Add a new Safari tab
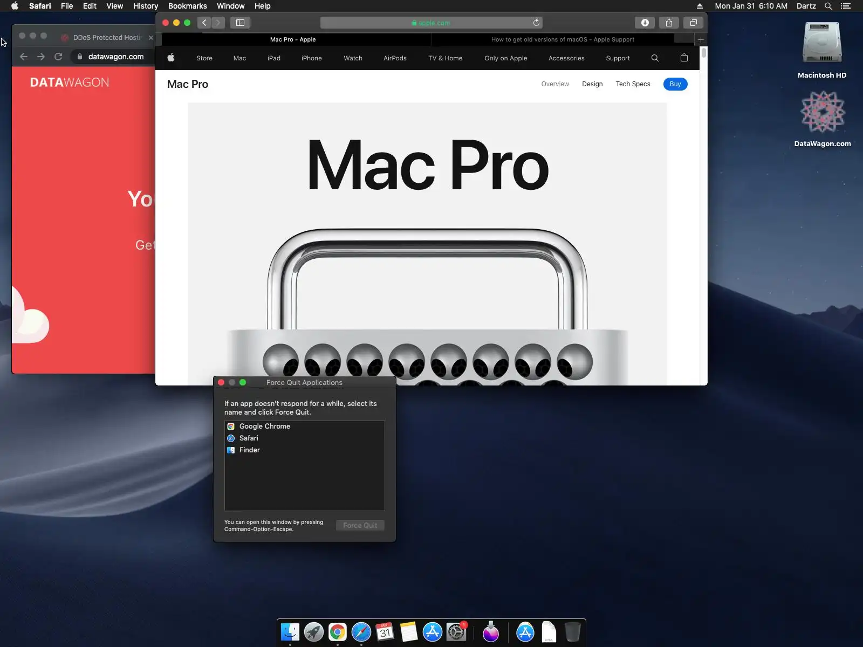The image size is (863, 647). (701, 39)
